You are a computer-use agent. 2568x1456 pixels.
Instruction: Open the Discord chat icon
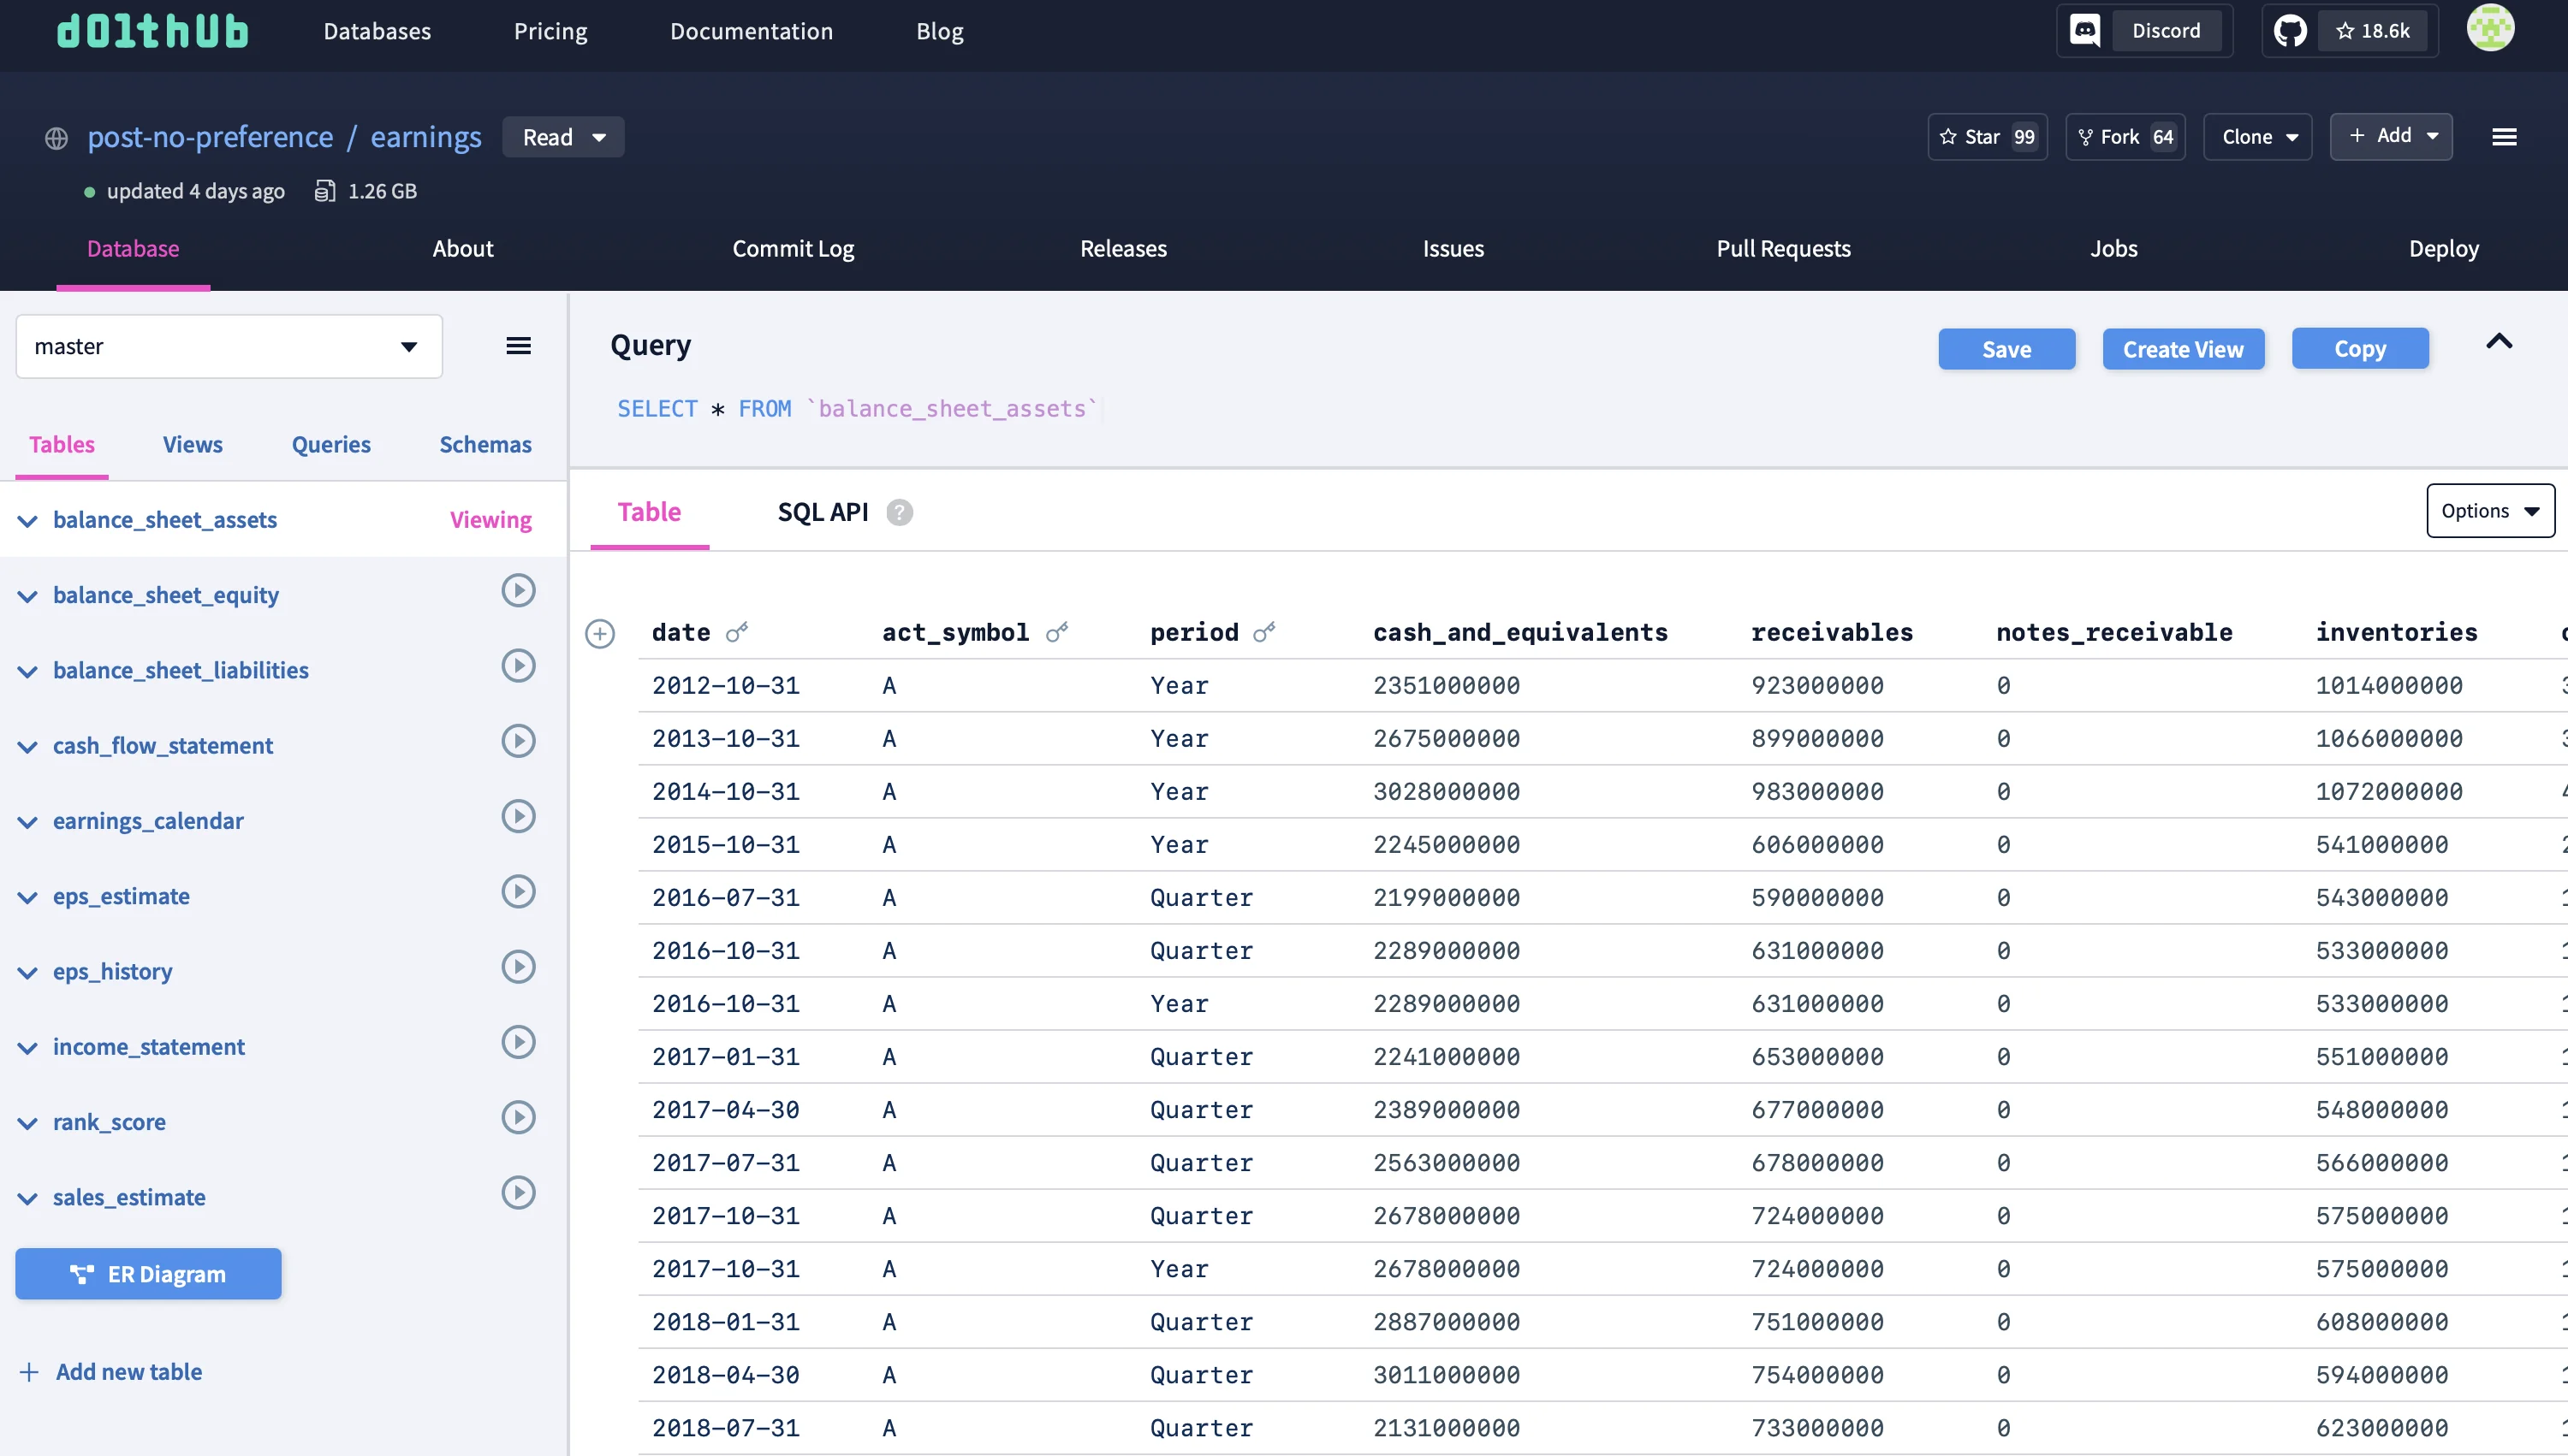2085,31
